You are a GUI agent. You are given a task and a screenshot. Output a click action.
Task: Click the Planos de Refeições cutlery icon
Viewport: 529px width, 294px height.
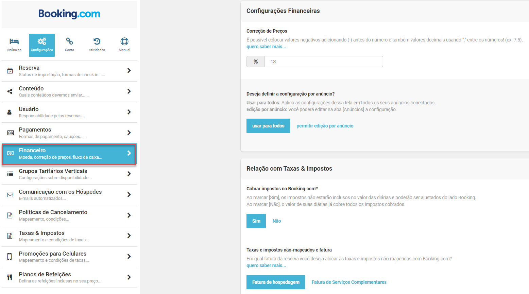click(x=10, y=277)
